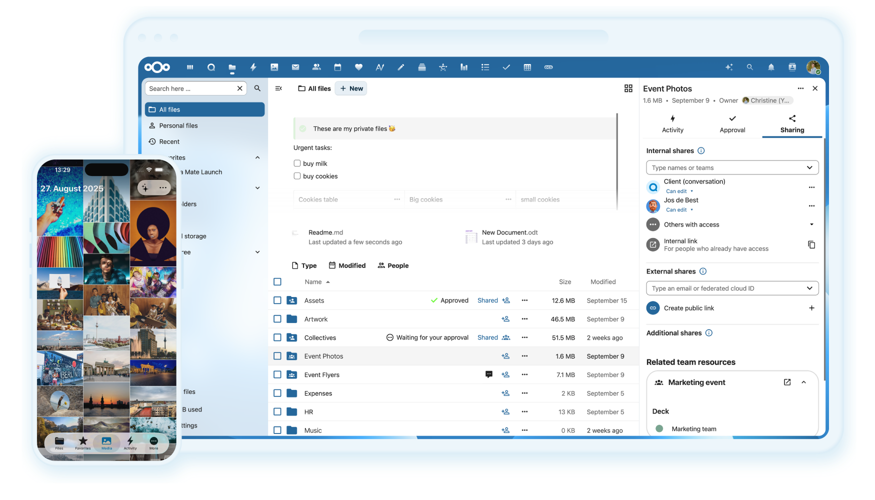Open the Calendar app from the top bar

point(337,67)
